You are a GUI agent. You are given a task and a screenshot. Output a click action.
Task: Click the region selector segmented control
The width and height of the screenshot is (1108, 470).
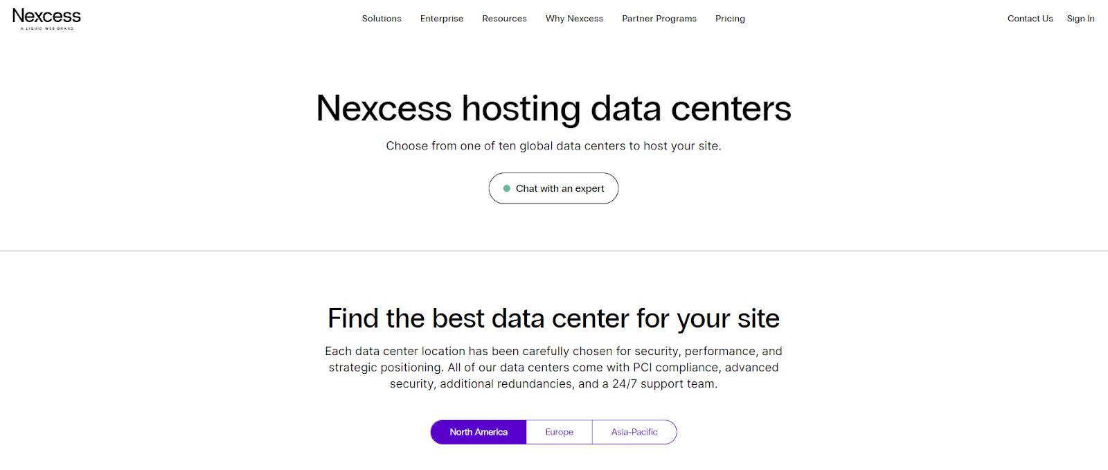pos(554,431)
